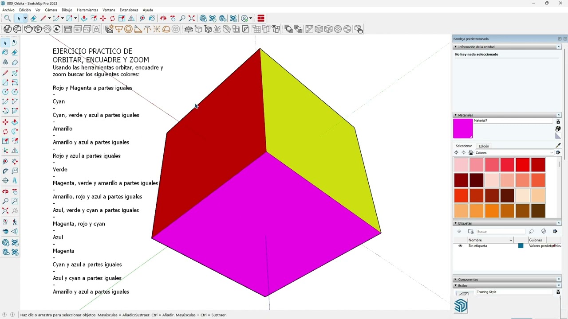Open the Archivo menu
568x319 pixels.
pyautogui.click(x=8, y=10)
